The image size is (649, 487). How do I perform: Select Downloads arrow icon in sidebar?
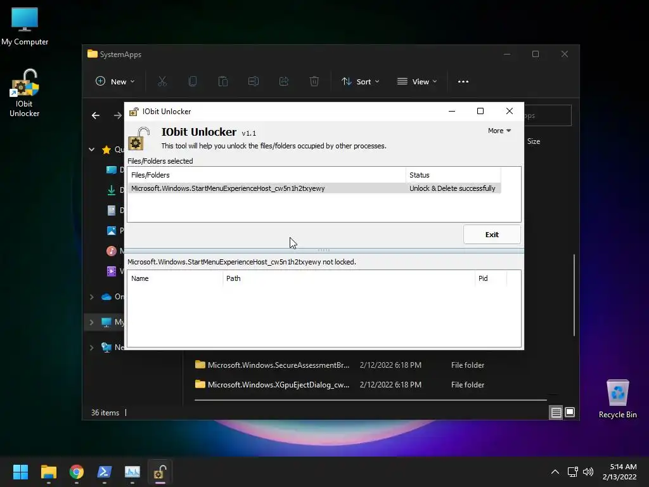[x=112, y=190]
